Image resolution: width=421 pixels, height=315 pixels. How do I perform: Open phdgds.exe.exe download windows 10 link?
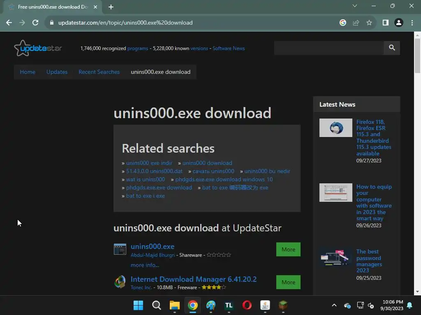(x=224, y=180)
